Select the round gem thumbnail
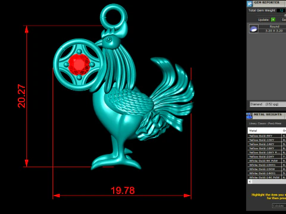This screenshot has width=286, height=214. tap(254, 29)
